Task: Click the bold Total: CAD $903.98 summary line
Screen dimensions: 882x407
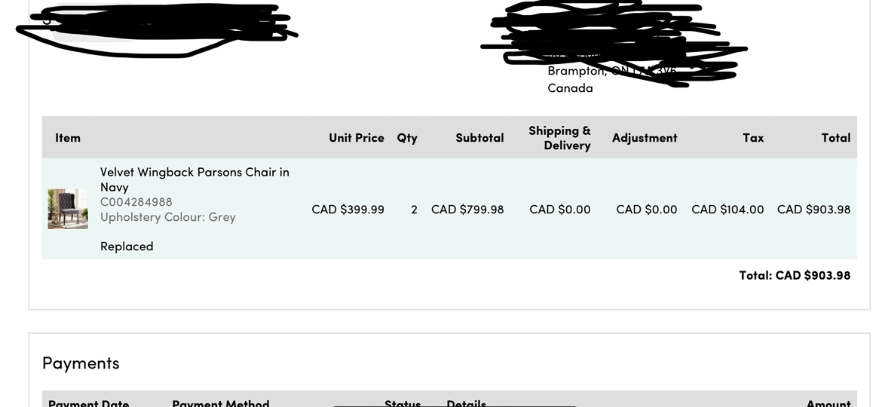Action: click(795, 276)
